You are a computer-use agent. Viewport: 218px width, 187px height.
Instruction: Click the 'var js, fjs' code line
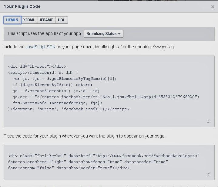tap(65, 79)
